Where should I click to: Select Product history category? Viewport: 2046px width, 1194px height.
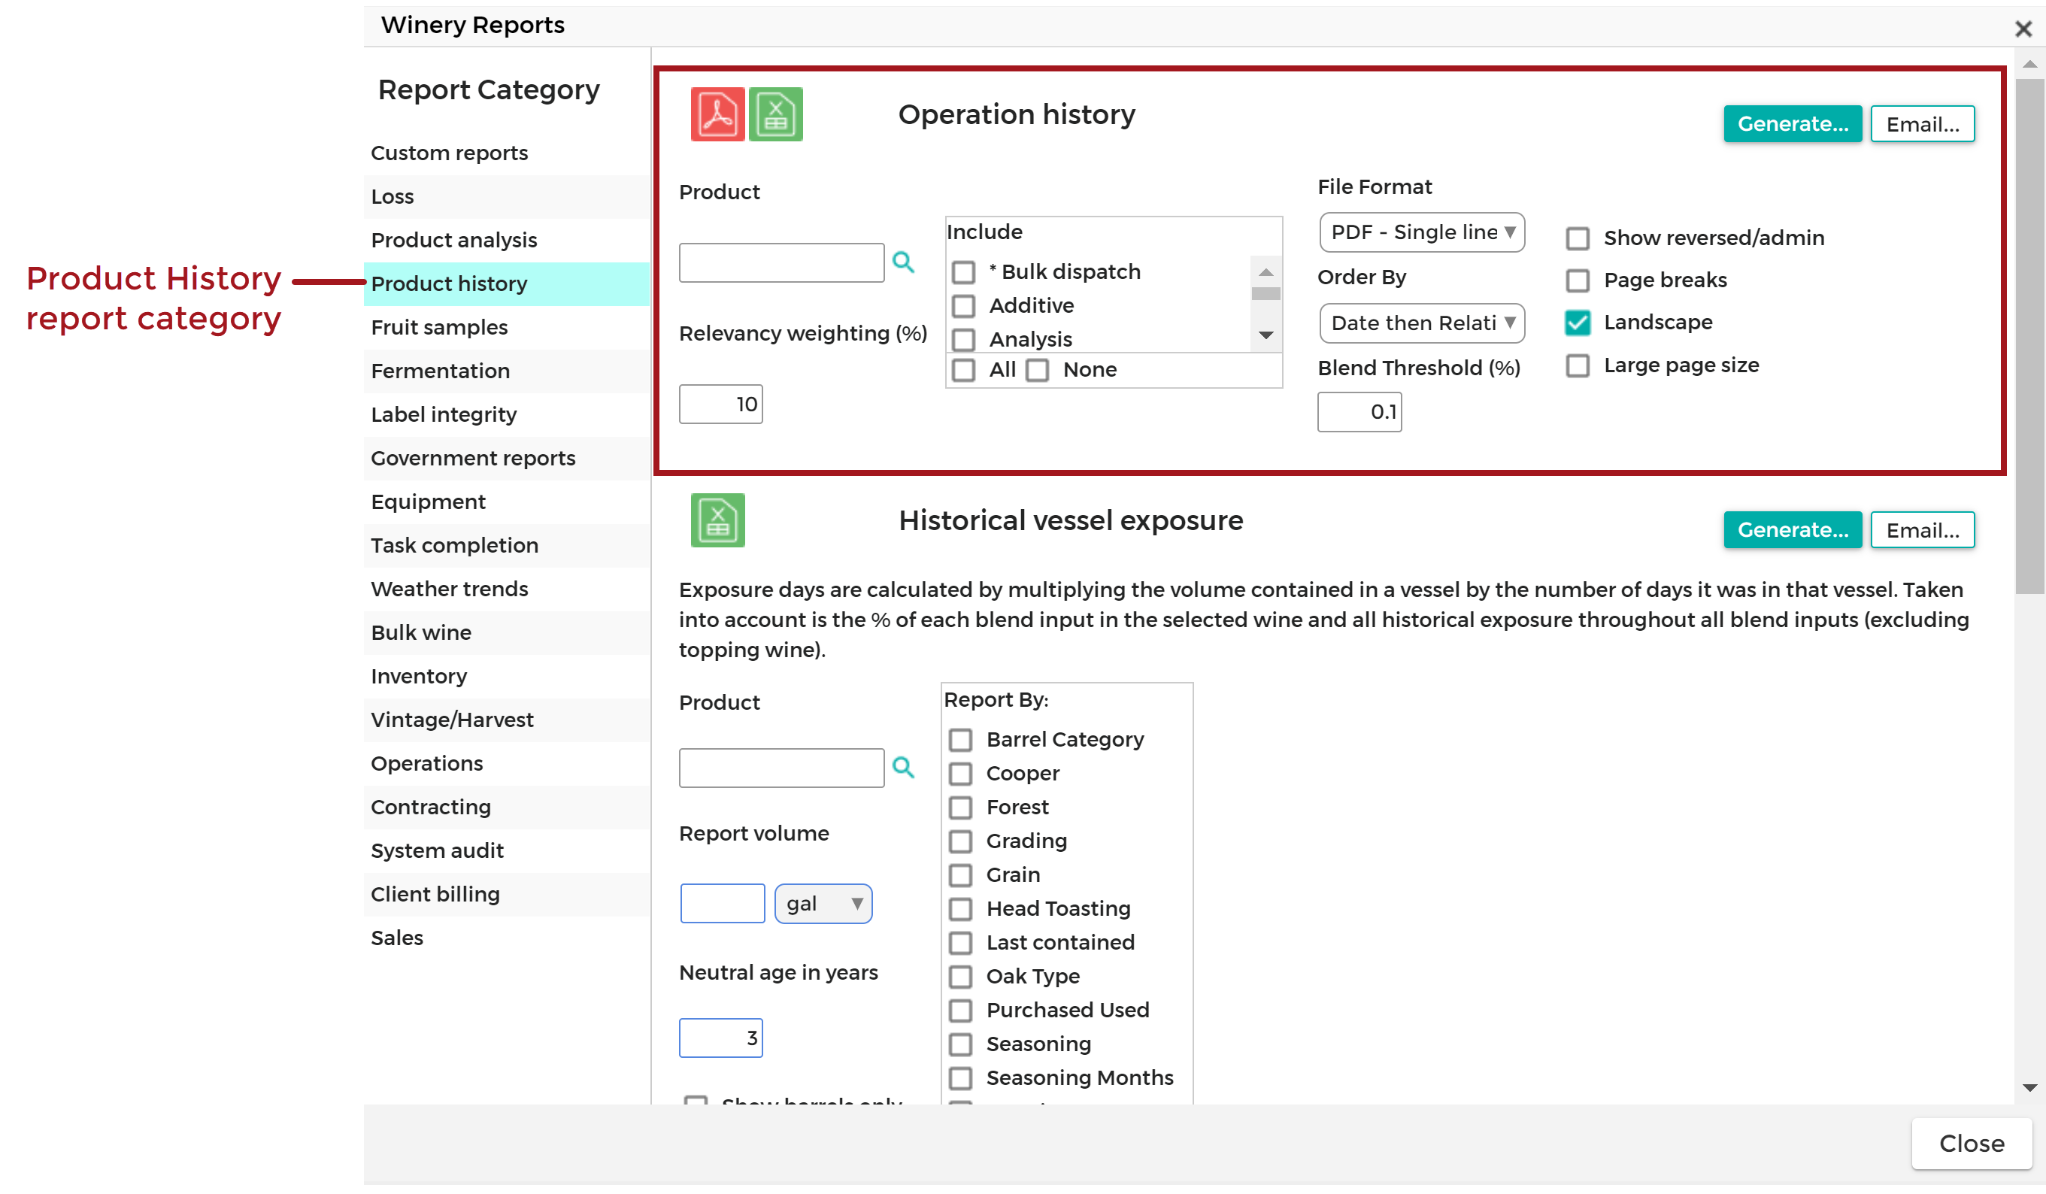(507, 284)
